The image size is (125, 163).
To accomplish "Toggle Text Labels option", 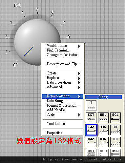I will pyautogui.click(x=63, y=124).
